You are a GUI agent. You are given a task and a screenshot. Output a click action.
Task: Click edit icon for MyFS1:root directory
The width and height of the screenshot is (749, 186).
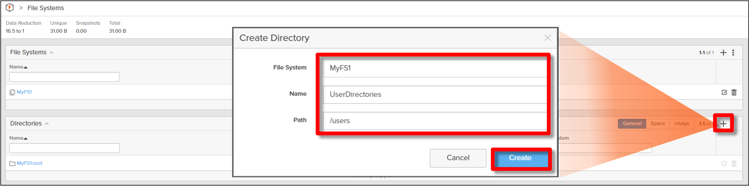(724, 164)
